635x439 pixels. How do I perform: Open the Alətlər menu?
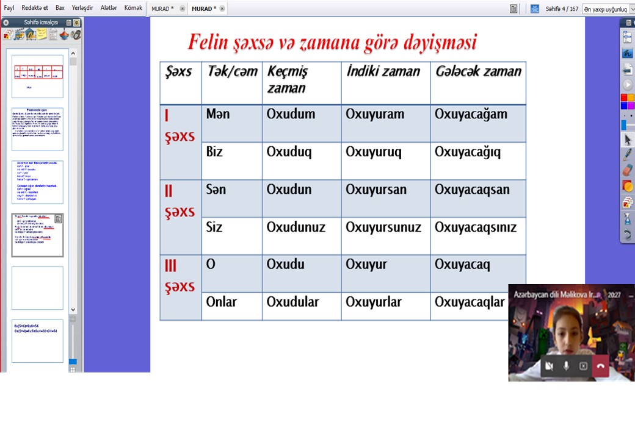[109, 8]
